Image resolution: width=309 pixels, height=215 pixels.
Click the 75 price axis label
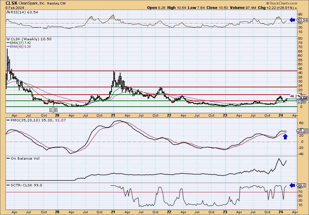pyautogui.click(x=300, y=43)
